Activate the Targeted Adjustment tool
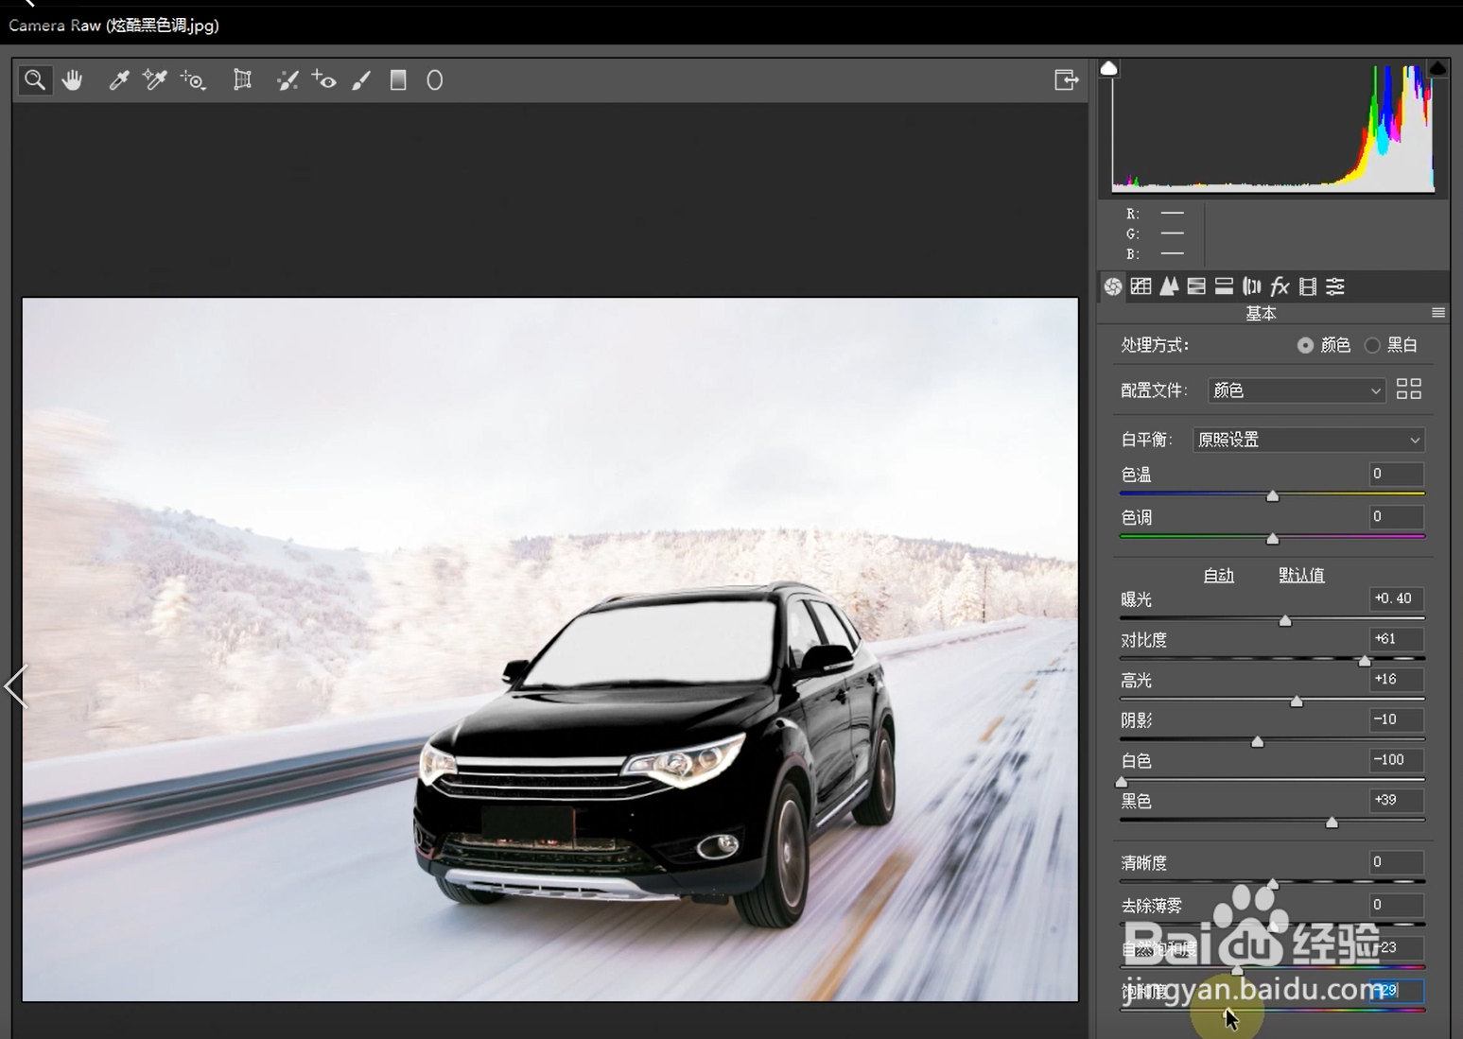The height and width of the screenshot is (1039, 1463). pos(193,80)
